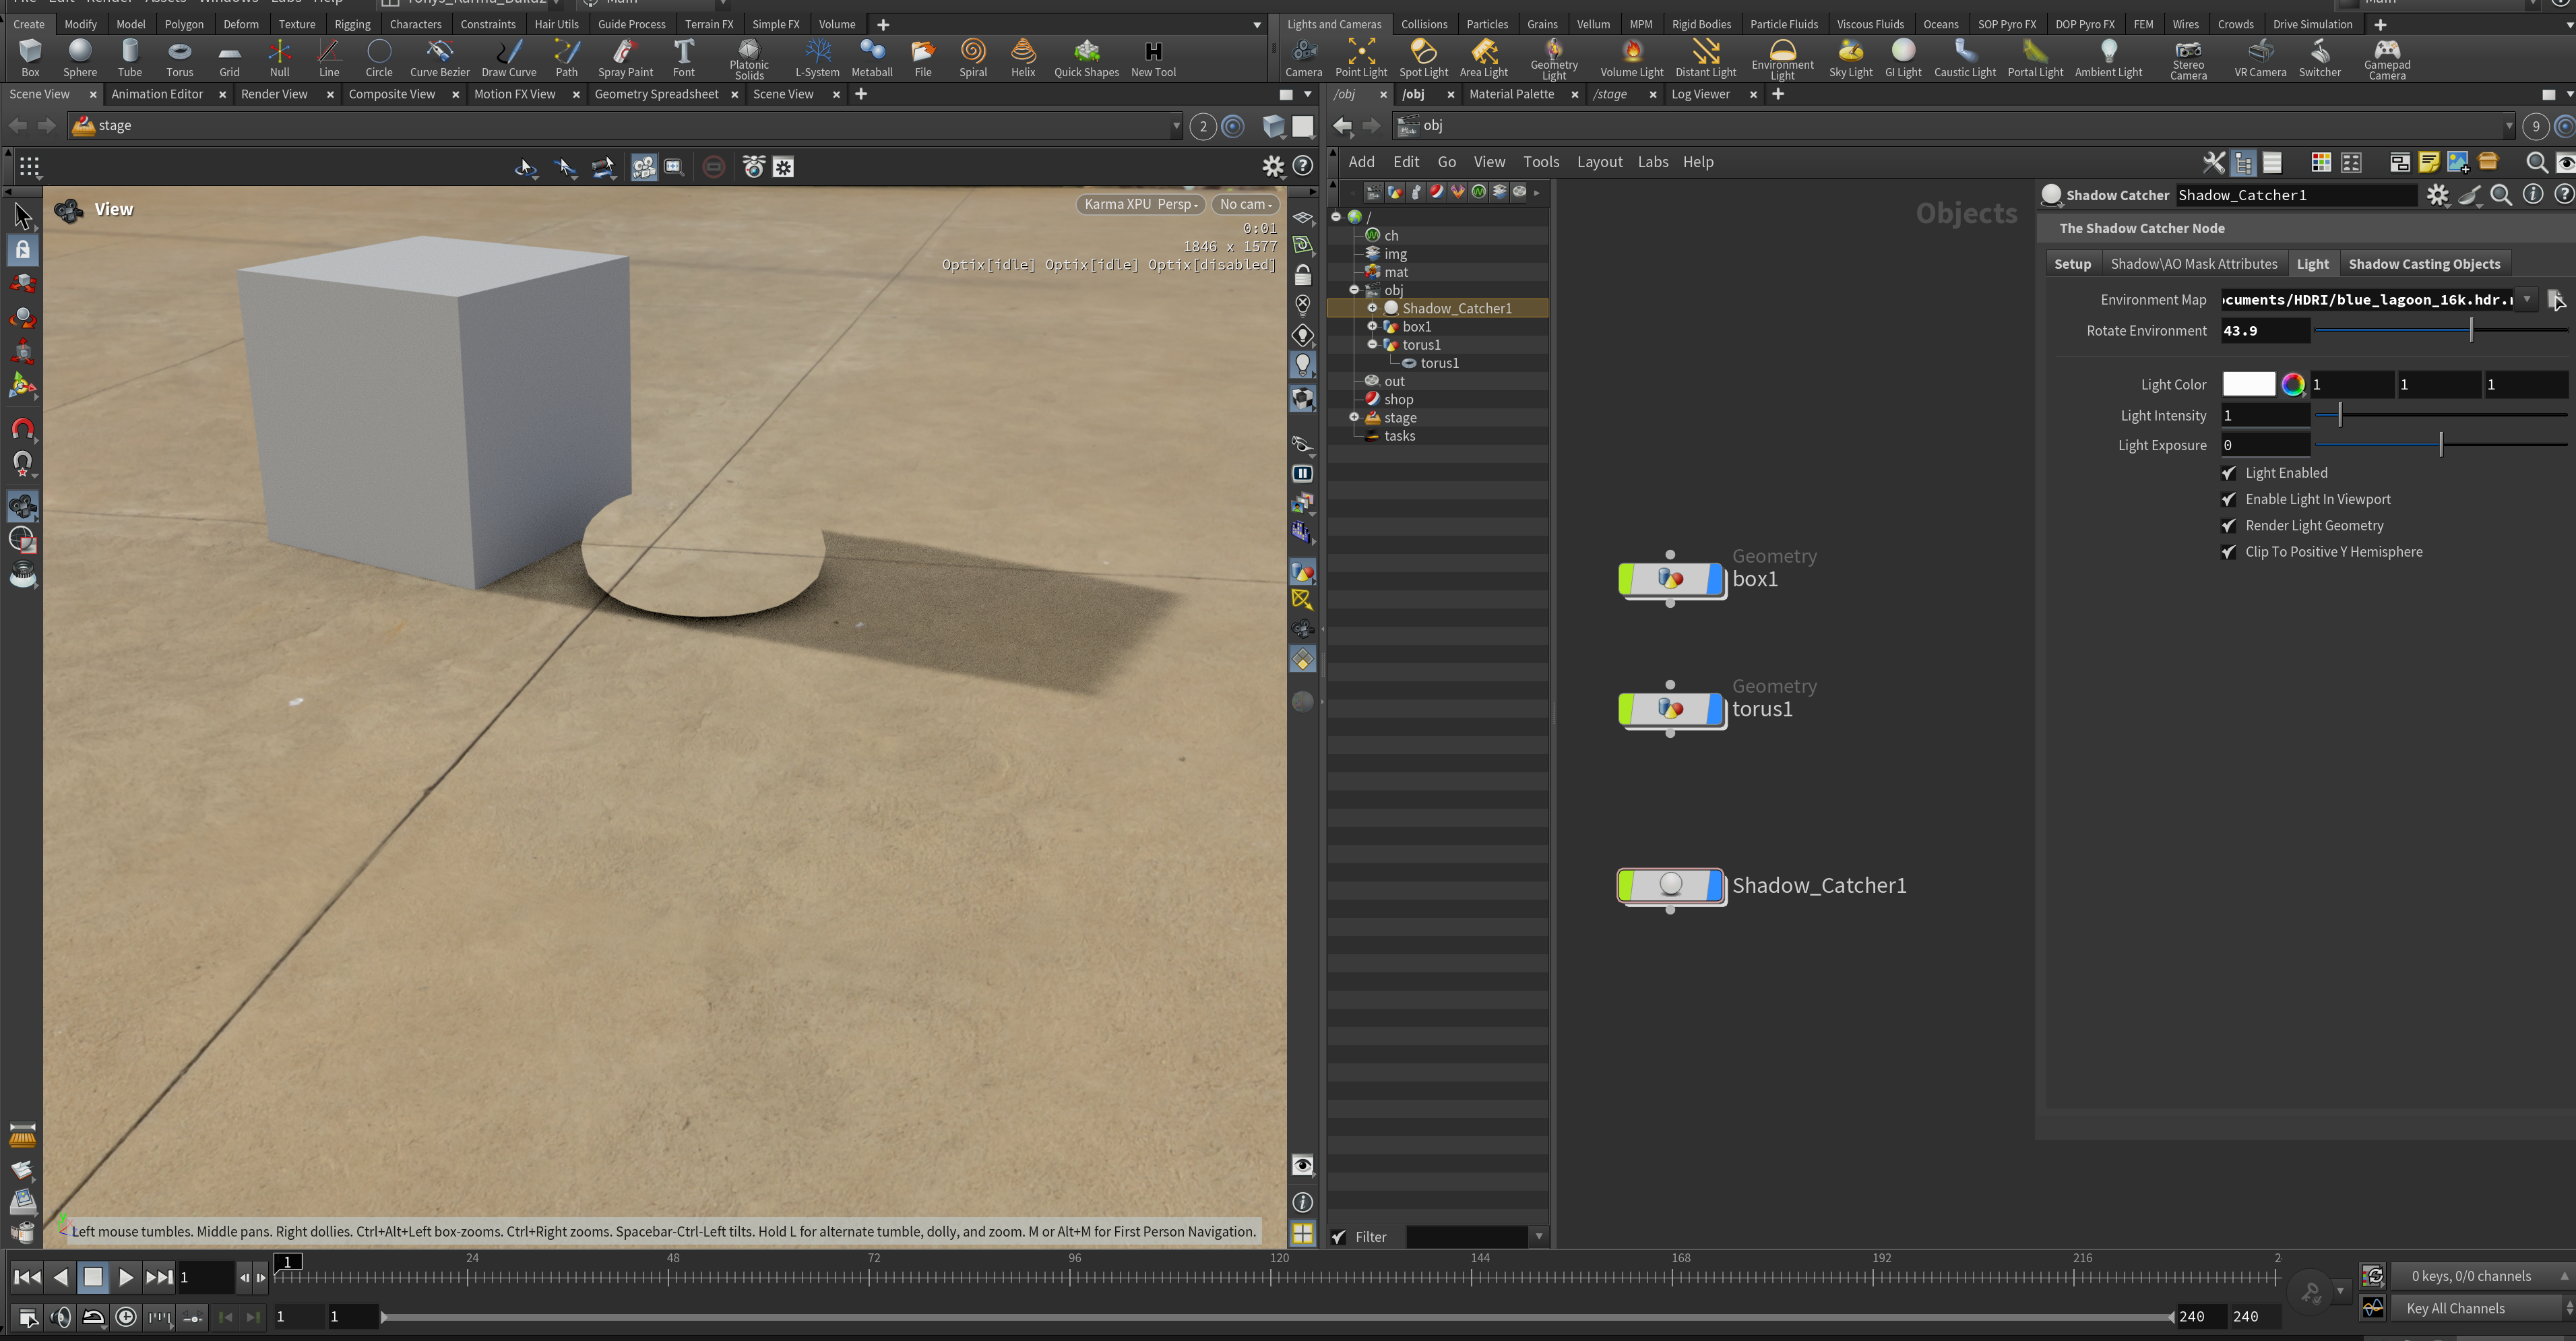This screenshot has width=2576, height=1341.
Task: Add a Sky Light from the shelf
Action: click(x=1851, y=58)
